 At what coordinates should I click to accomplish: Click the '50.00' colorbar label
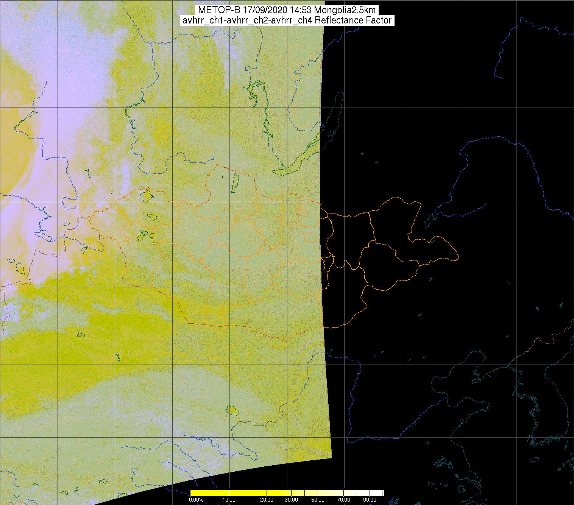318,500
